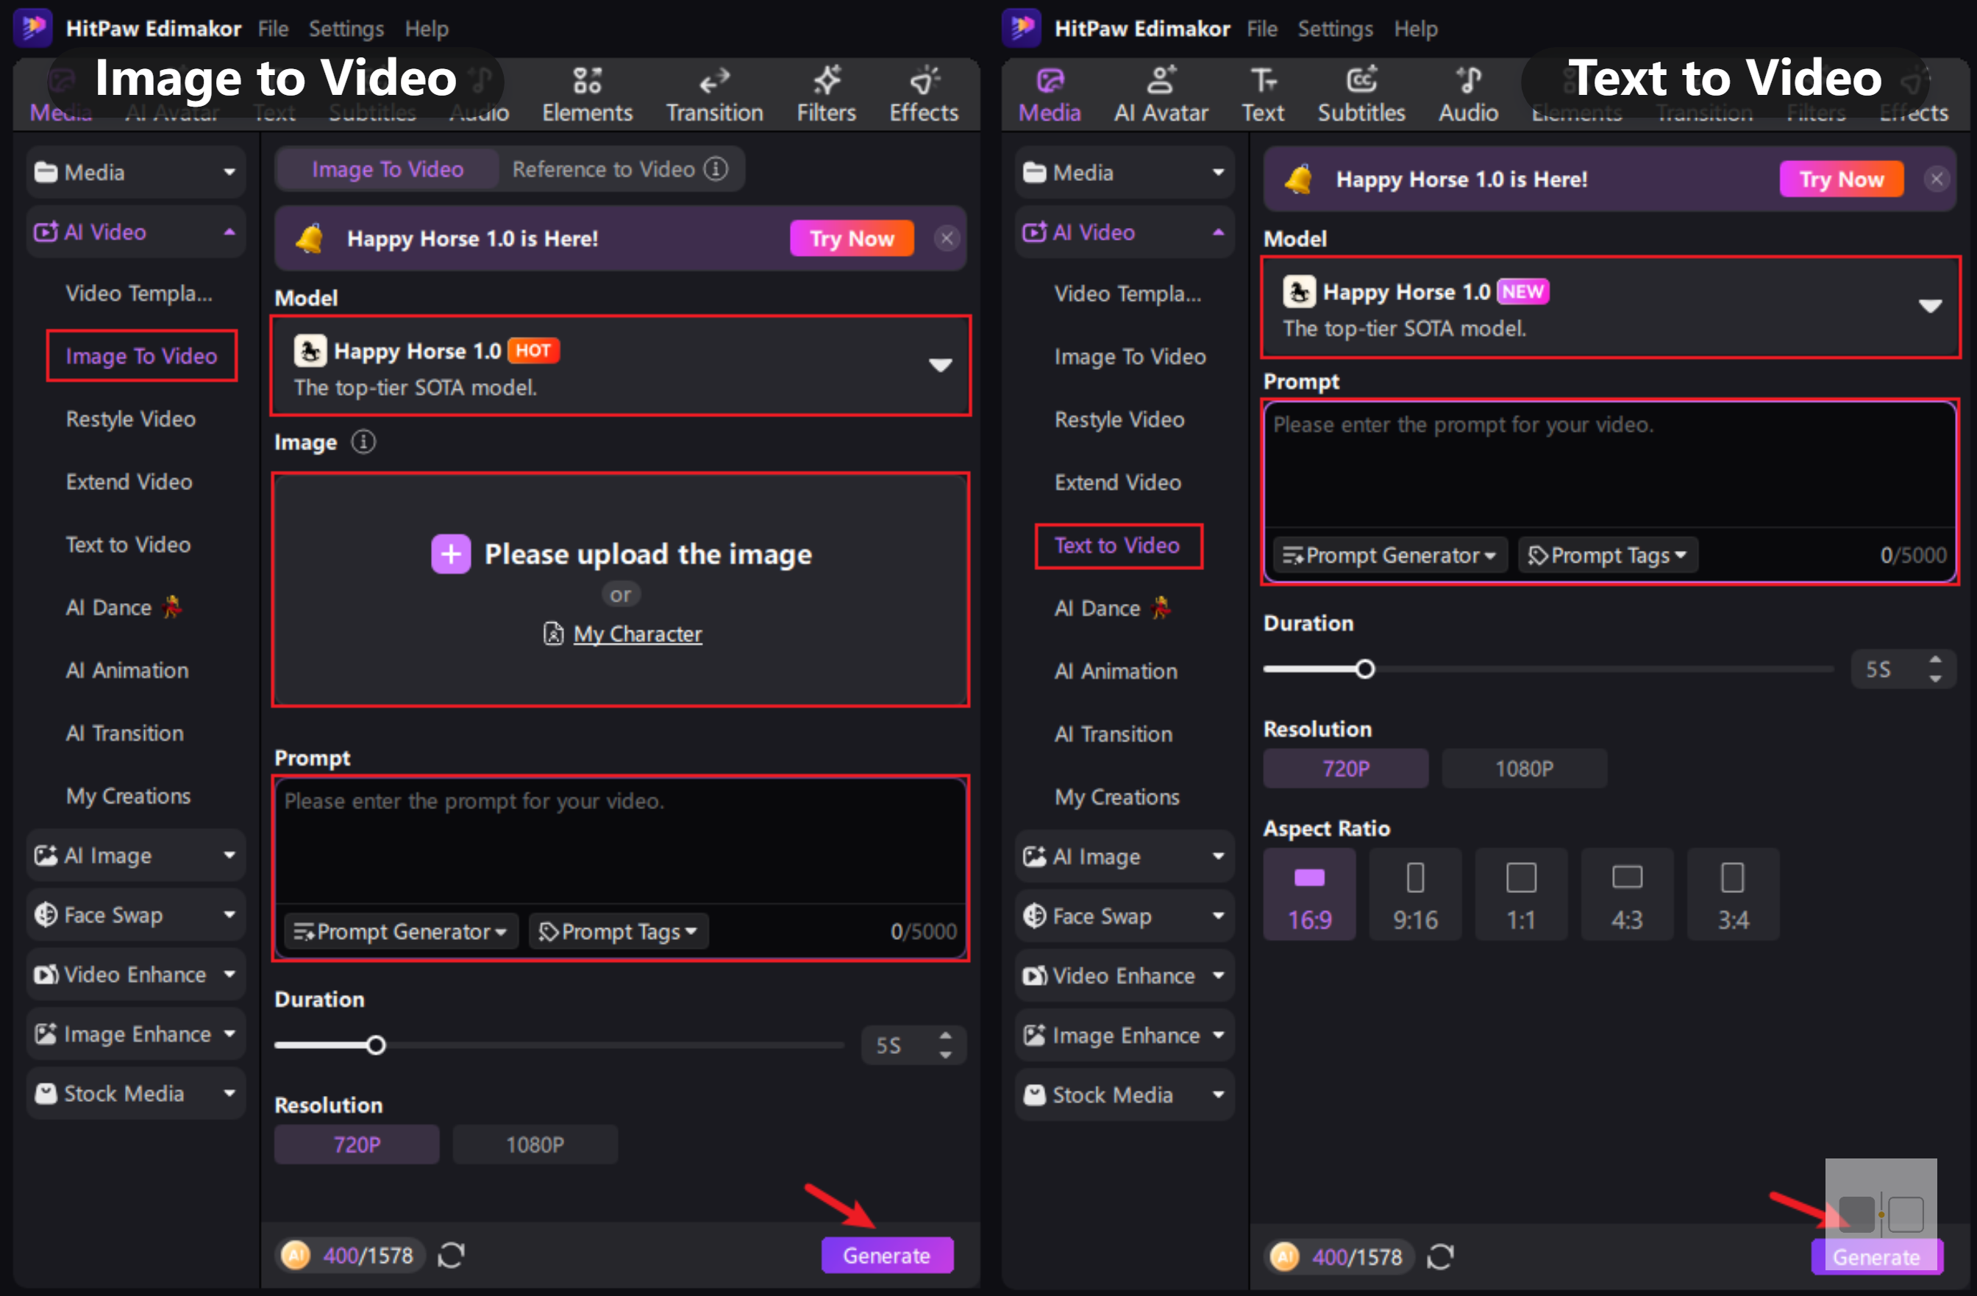Open Help menu in right window
The height and width of the screenshot is (1296, 1977).
click(x=1416, y=28)
